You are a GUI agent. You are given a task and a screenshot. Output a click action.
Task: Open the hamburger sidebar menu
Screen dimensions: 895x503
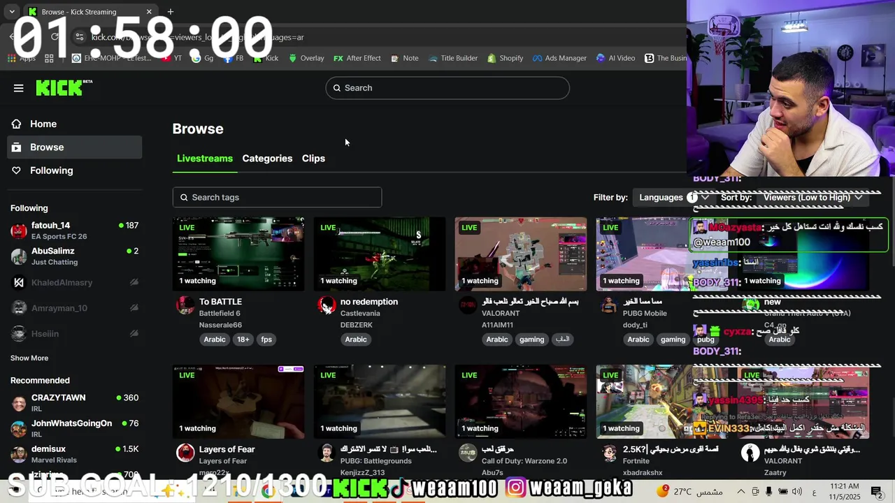coord(19,88)
